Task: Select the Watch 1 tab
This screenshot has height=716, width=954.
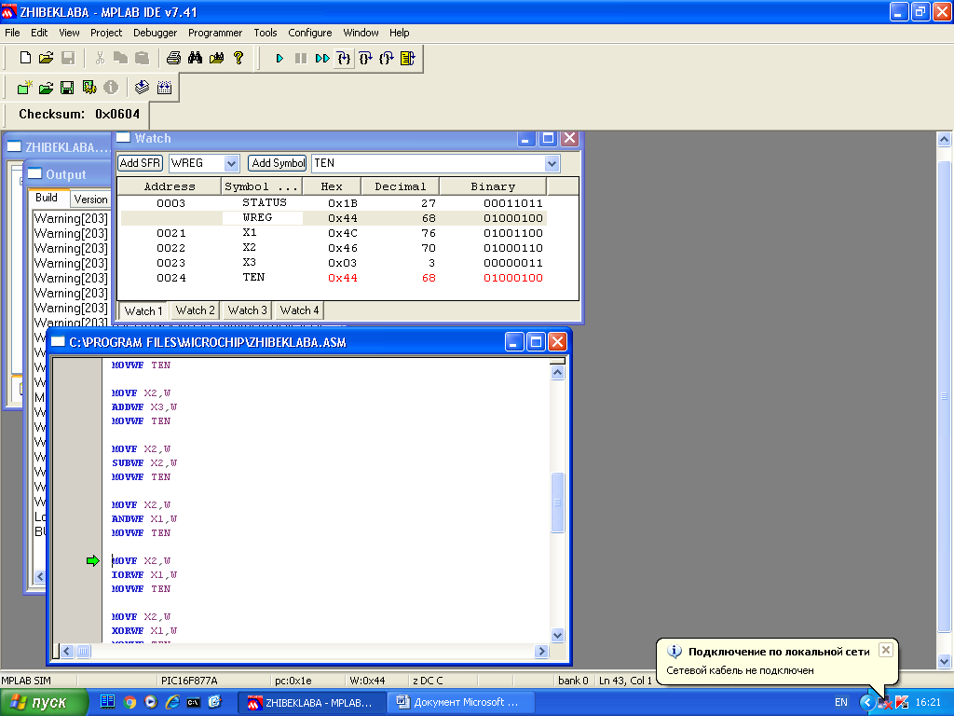Action: (x=143, y=311)
